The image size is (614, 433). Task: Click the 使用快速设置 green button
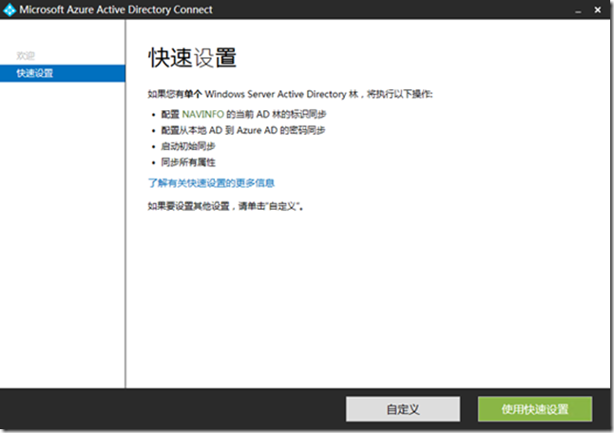535,409
